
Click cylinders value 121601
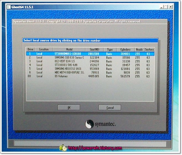(125, 69)
